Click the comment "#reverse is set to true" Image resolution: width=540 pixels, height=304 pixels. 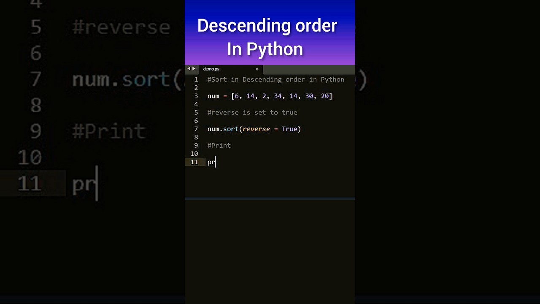click(252, 112)
